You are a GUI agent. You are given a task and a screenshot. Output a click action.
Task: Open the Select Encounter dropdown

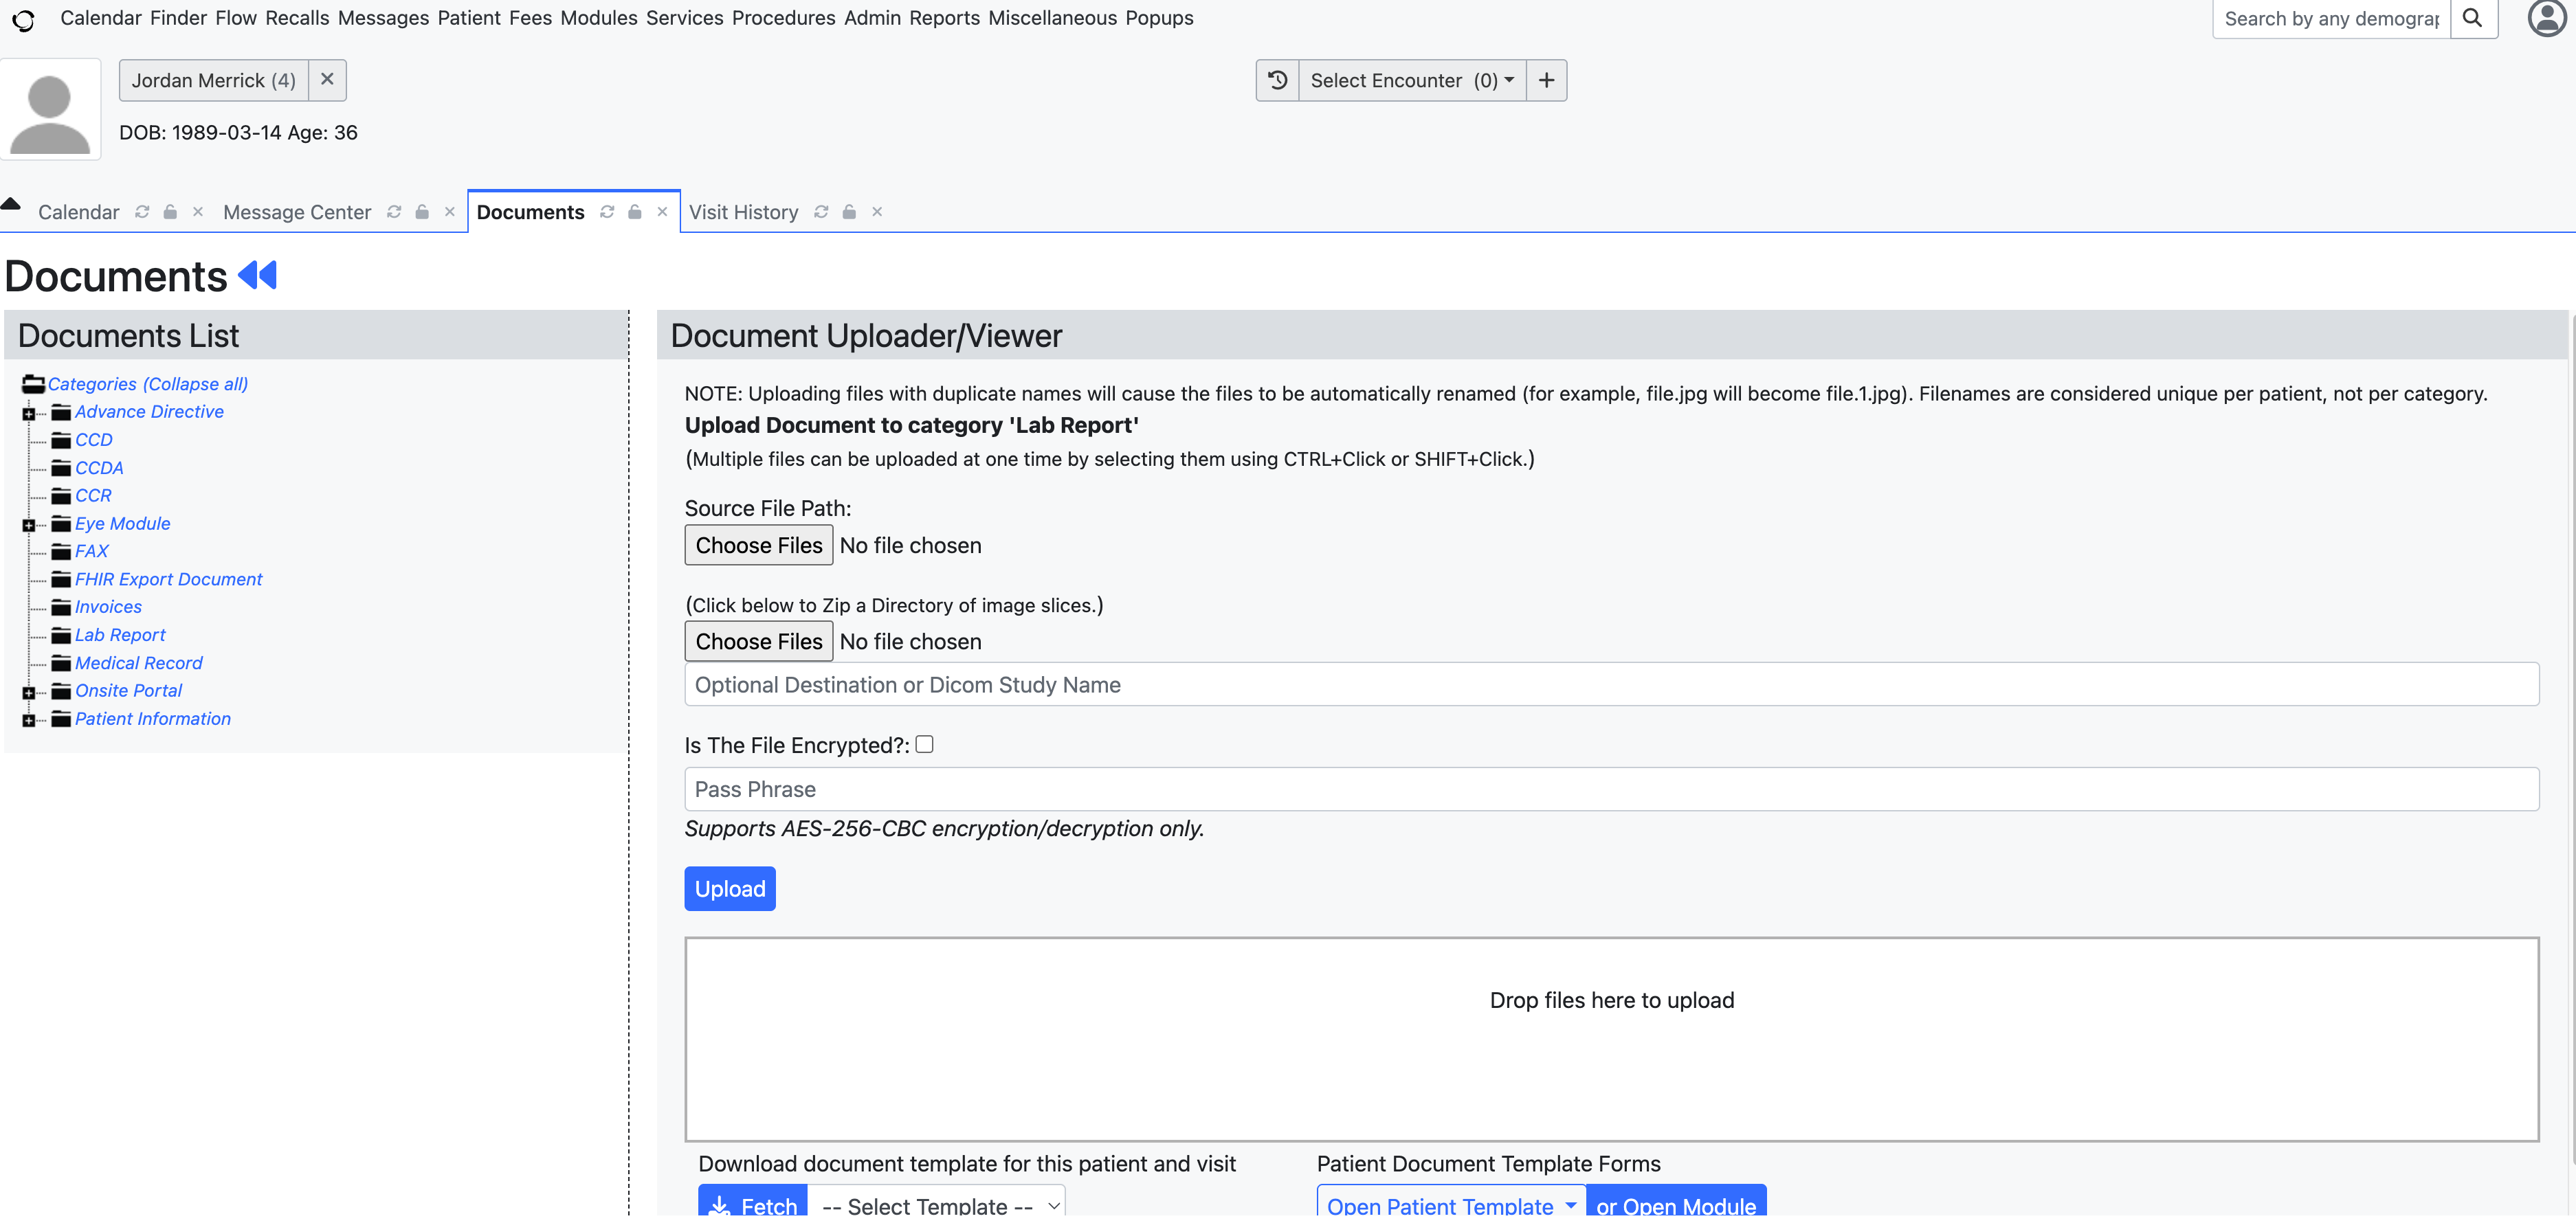(1411, 80)
